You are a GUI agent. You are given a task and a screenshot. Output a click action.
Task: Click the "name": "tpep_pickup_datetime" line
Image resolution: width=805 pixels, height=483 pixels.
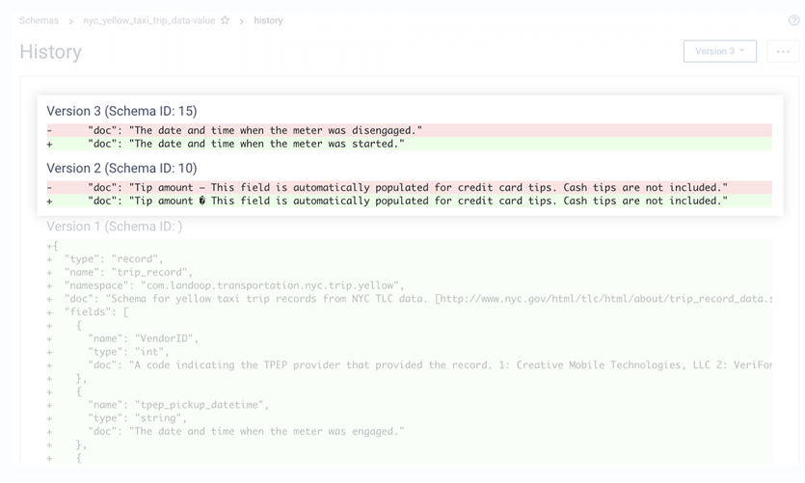[x=178, y=405]
